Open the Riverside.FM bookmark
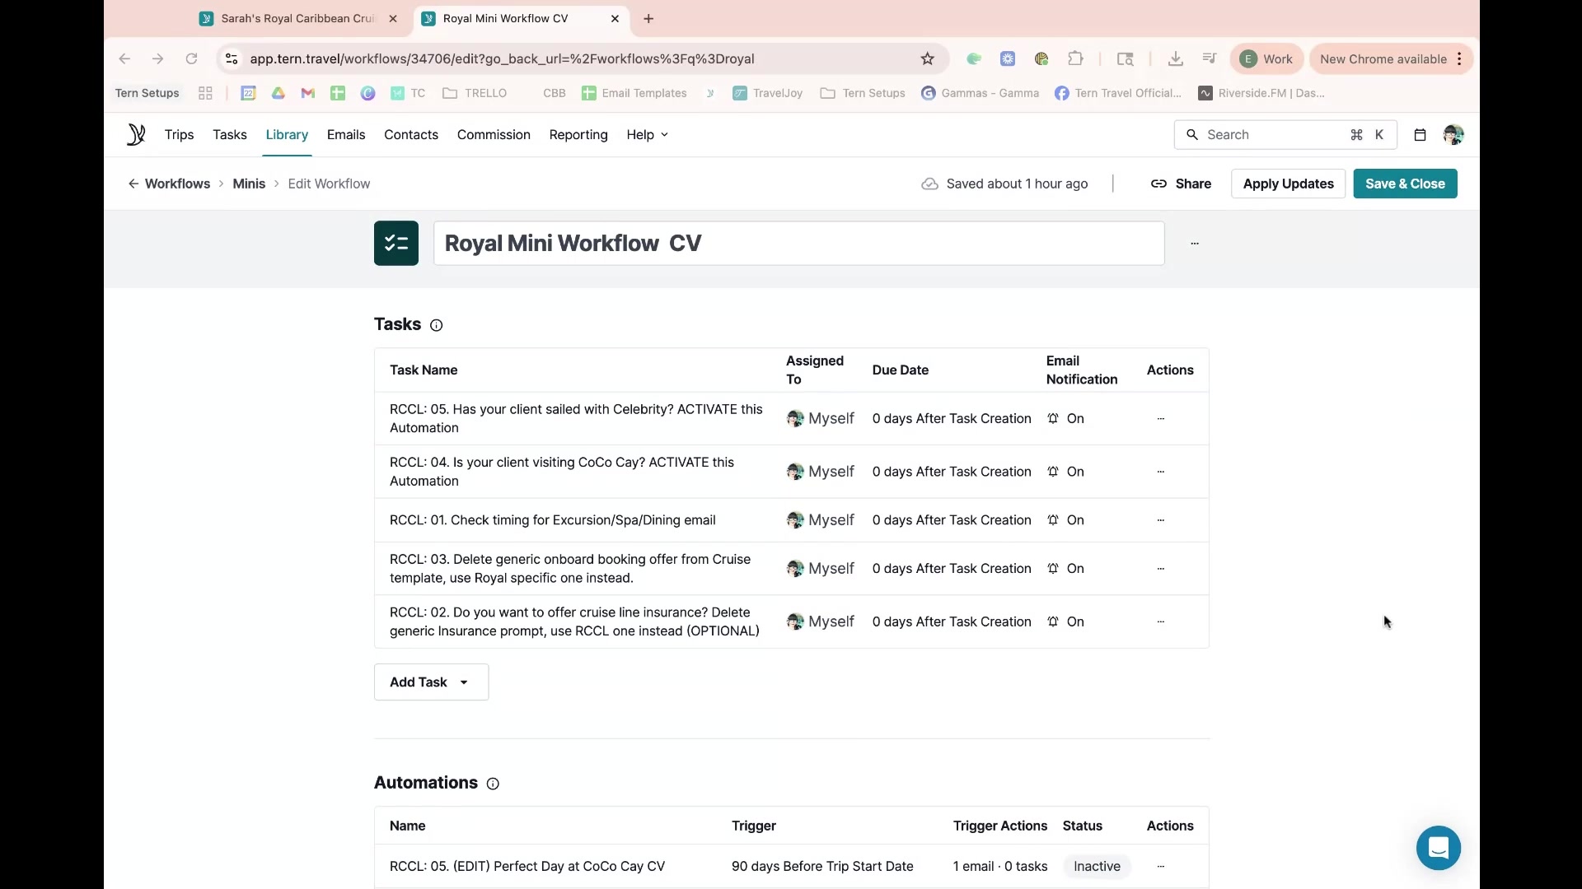 (x=1261, y=93)
